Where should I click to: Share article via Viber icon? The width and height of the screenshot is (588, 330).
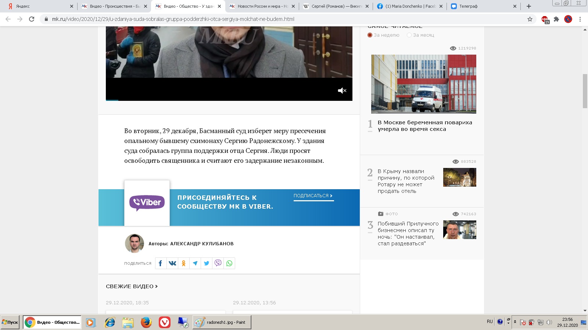(218, 263)
